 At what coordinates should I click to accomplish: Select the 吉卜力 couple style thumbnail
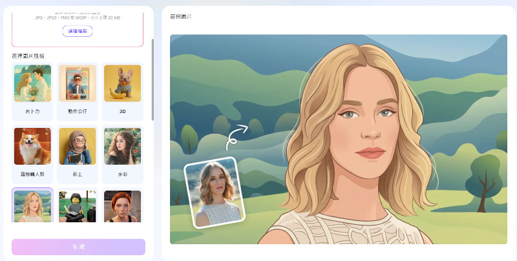32,83
